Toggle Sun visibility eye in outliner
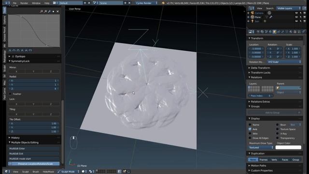 point(296,21)
